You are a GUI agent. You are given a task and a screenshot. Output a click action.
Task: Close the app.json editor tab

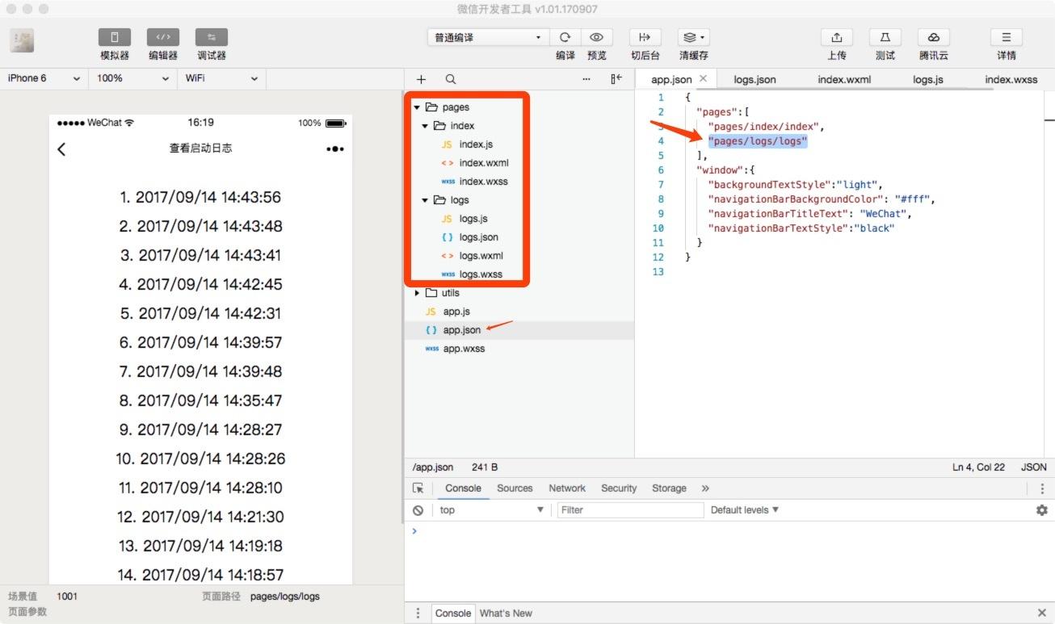[x=704, y=78]
